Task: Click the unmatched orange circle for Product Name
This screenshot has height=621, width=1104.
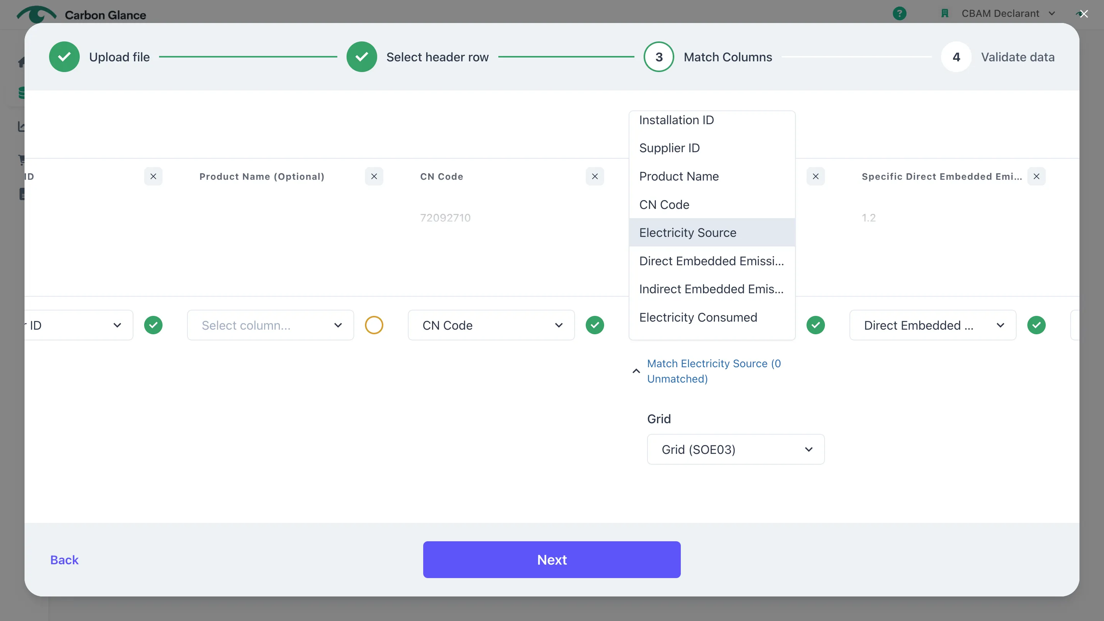Action: point(374,325)
